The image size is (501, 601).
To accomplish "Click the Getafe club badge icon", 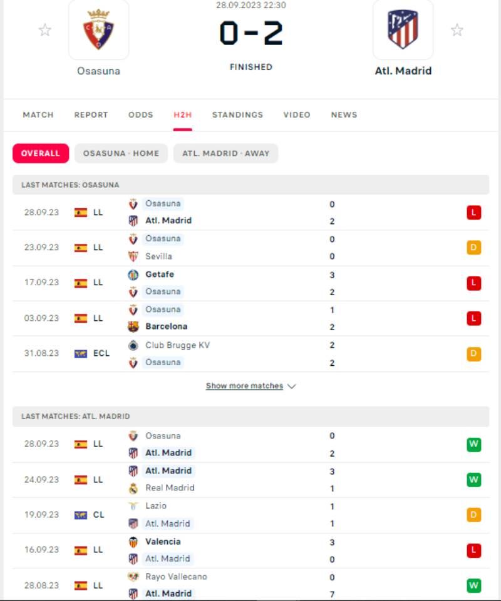I will click(x=133, y=275).
